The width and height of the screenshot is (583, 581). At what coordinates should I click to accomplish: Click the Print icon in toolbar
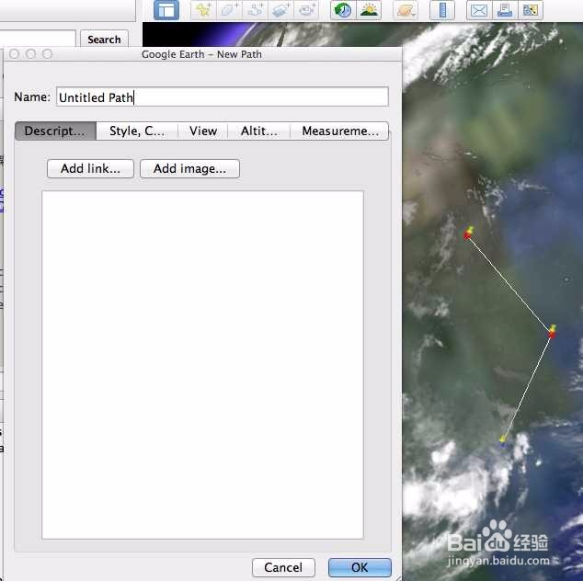[505, 10]
